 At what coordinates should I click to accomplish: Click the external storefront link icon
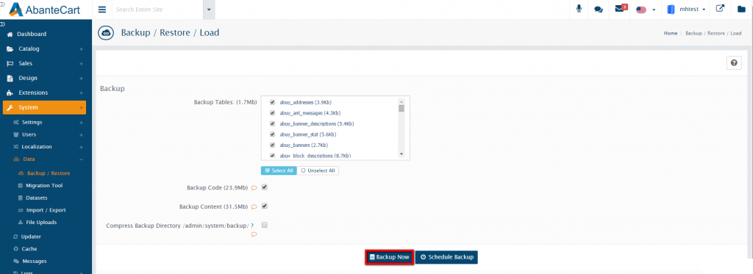(720, 9)
